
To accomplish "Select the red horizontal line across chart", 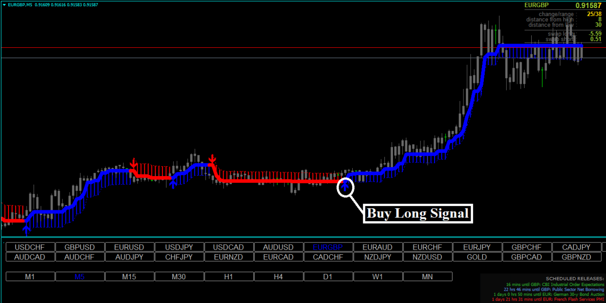I will (x=303, y=48).
